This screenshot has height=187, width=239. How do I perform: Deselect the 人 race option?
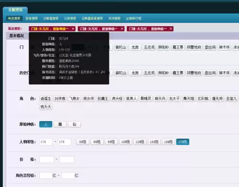(46, 124)
